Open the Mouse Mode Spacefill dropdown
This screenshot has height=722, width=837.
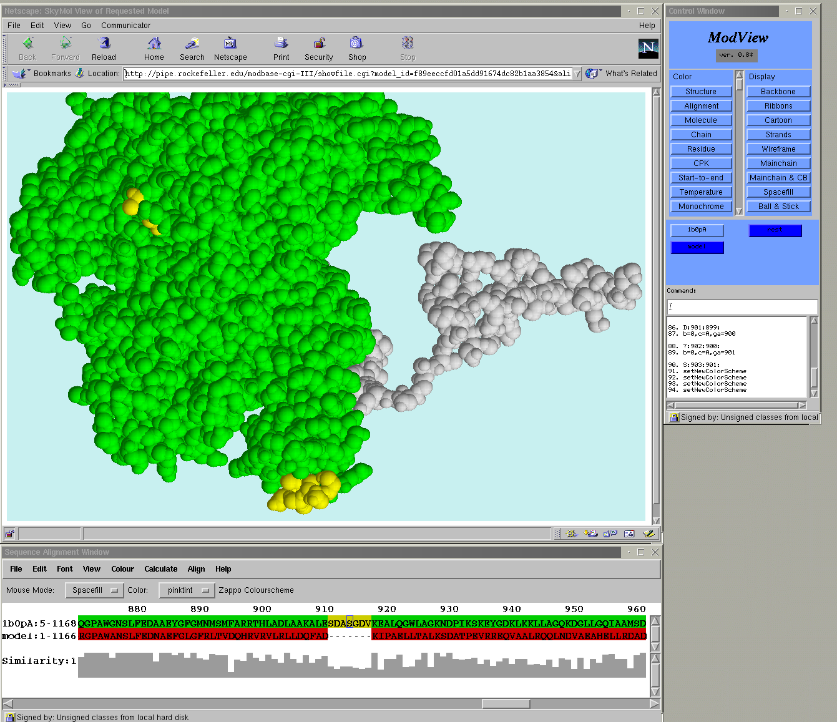click(95, 590)
